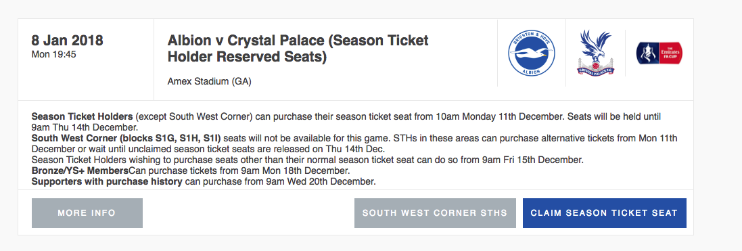The image size is (742, 251).
Task: Open the More Info button
Action: (87, 213)
